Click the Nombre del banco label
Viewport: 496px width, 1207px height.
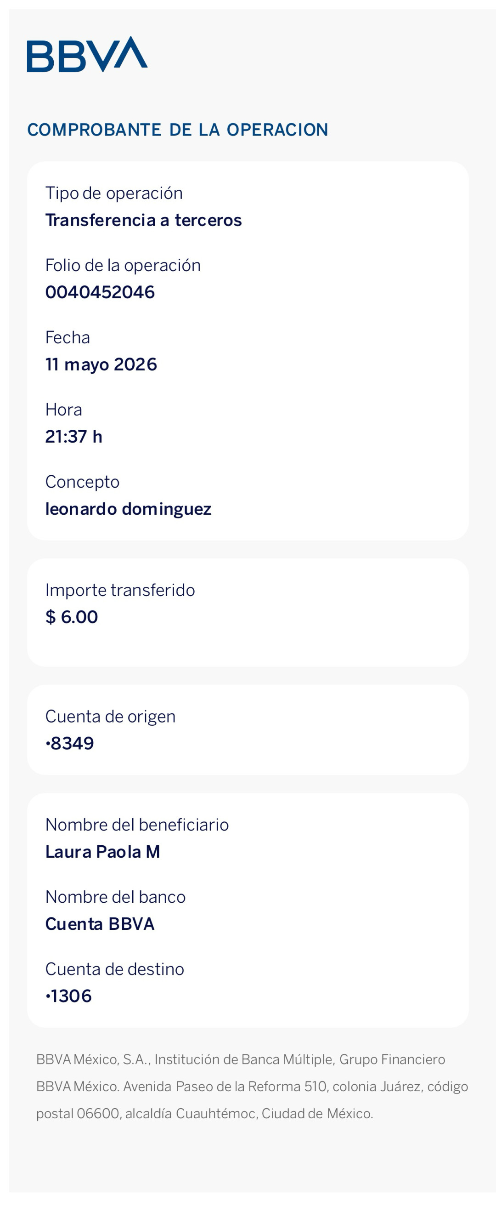point(115,897)
